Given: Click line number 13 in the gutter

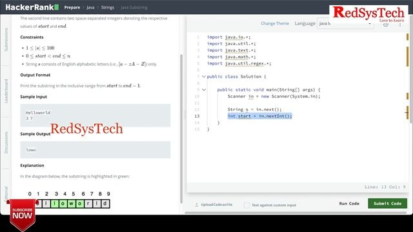Looking at the screenshot, I should [x=197, y=116].
